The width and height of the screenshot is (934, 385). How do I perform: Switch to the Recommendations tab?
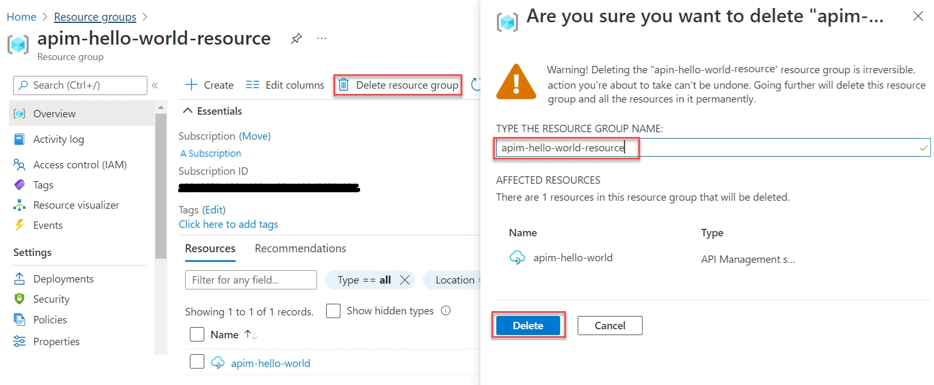pyautogui.click(x=300, y=249)
